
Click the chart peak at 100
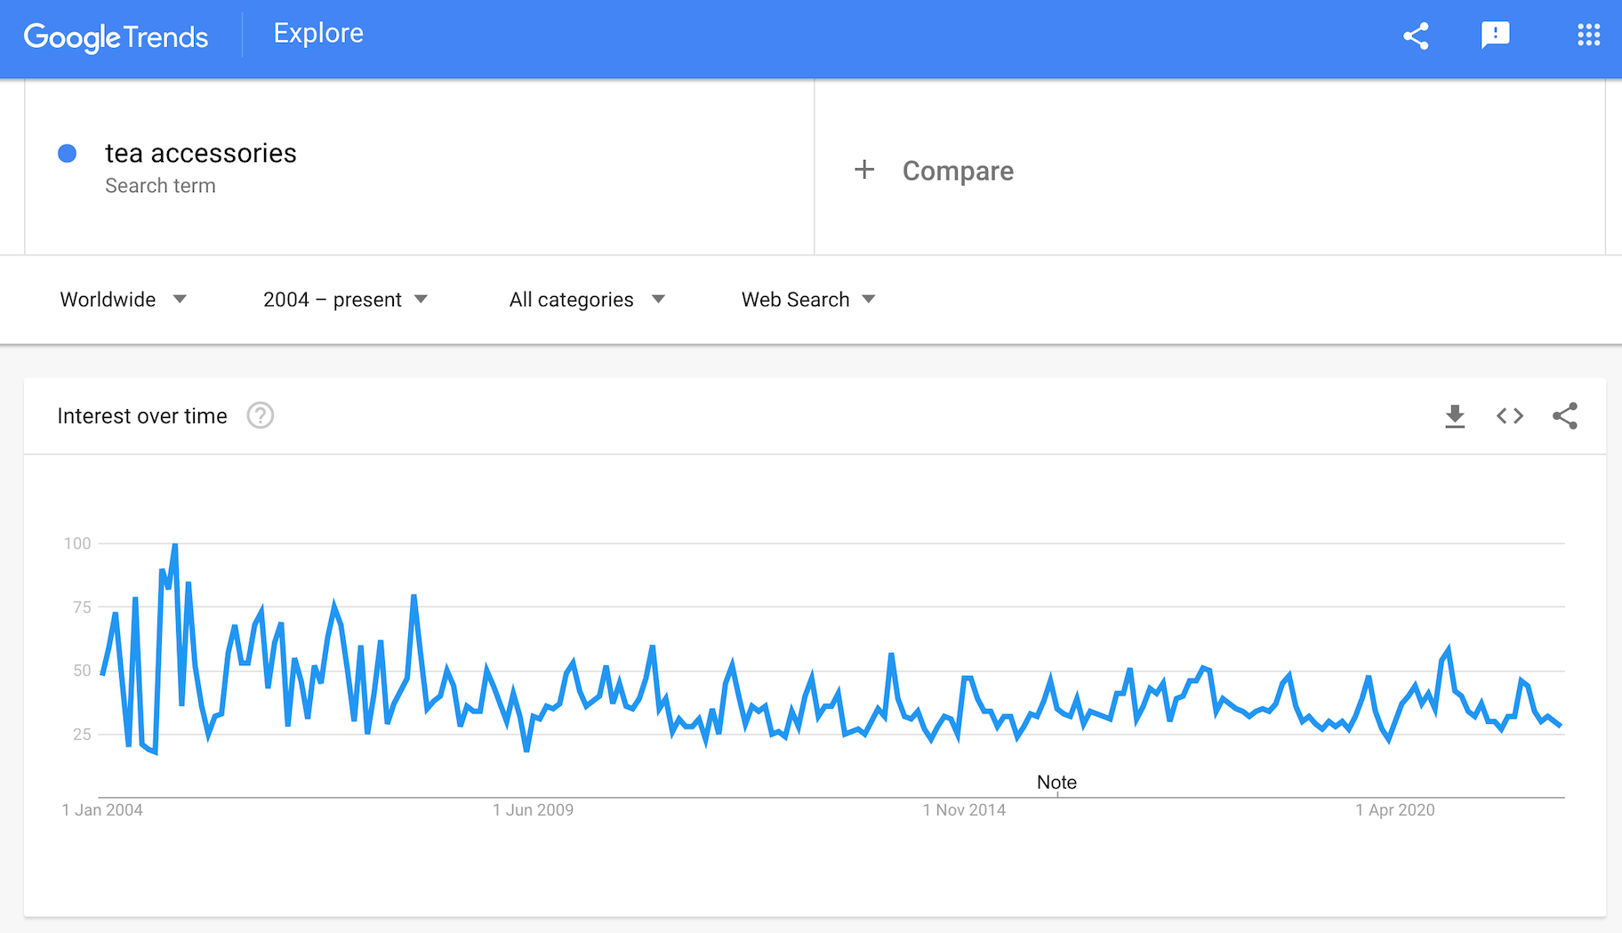174,544
